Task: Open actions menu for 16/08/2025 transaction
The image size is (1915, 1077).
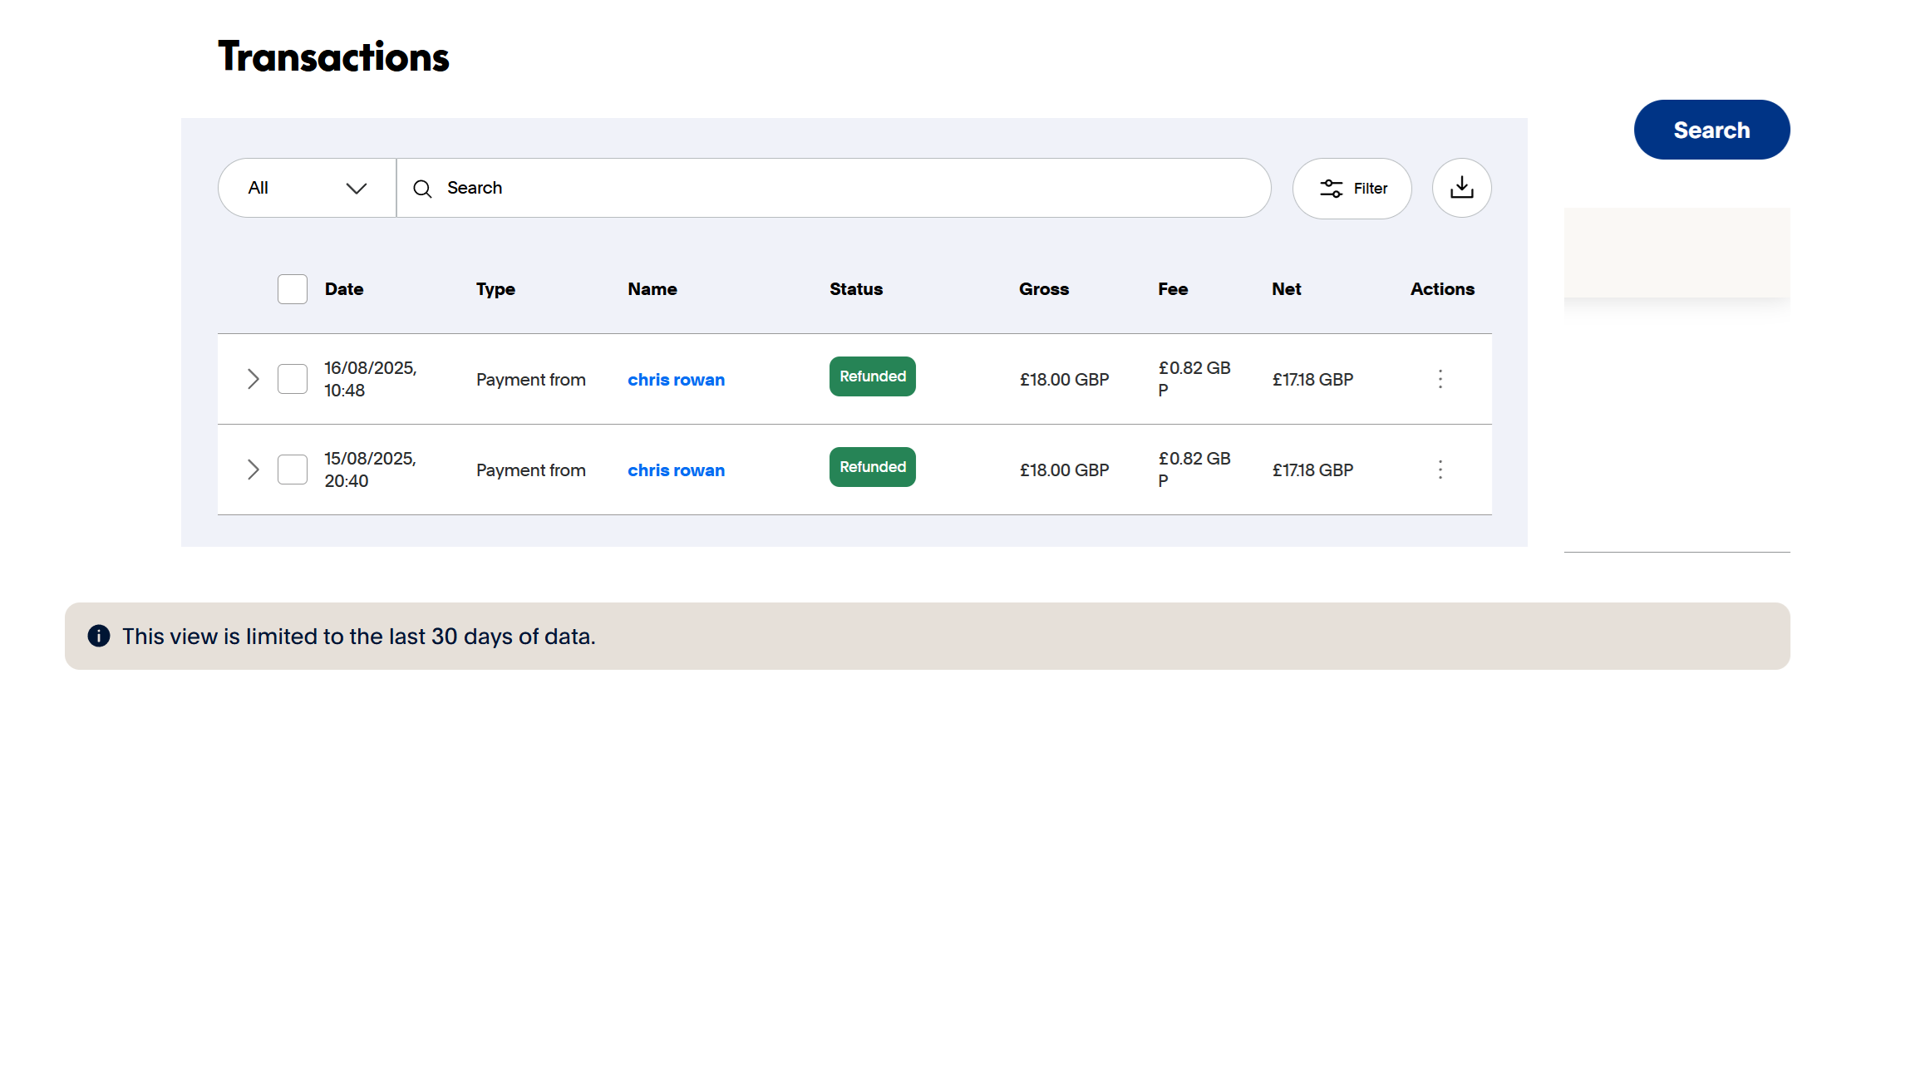Action: coord(1440,379)
